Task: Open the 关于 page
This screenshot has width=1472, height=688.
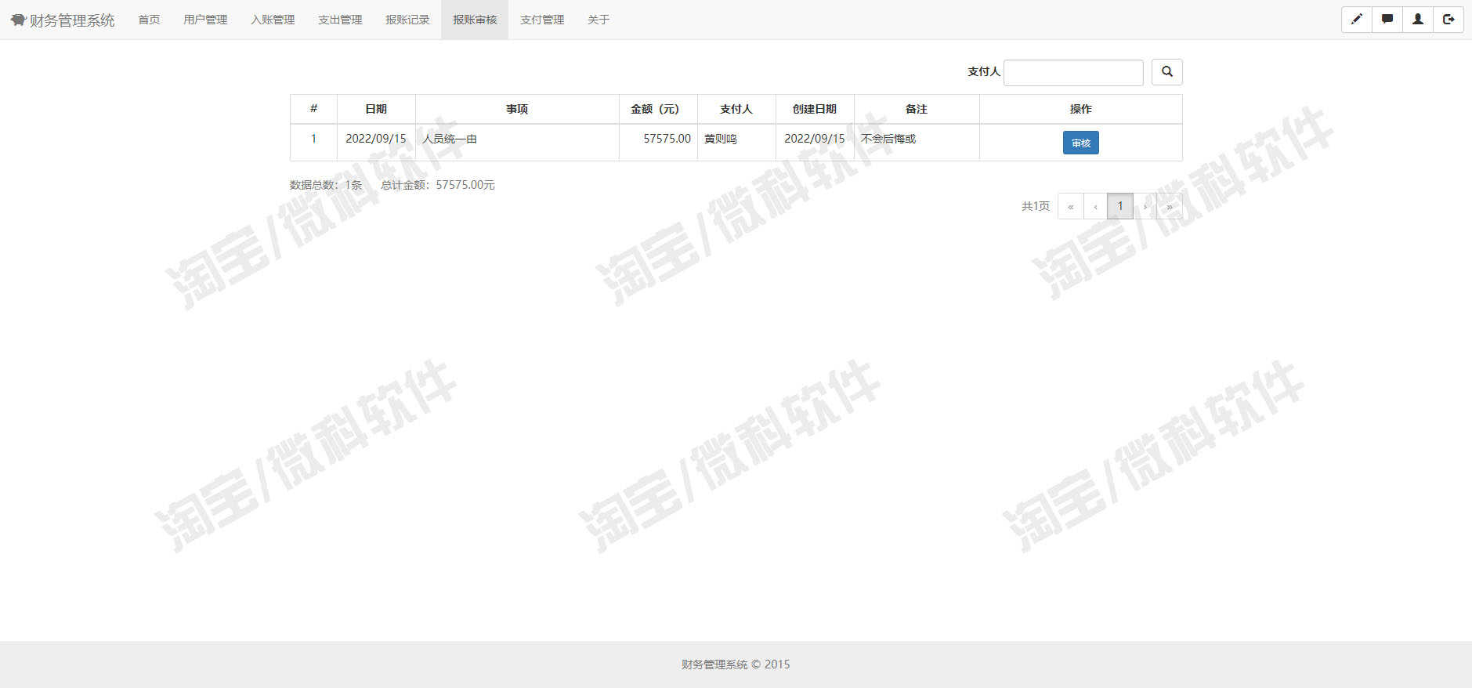Action: click(599, 20)
